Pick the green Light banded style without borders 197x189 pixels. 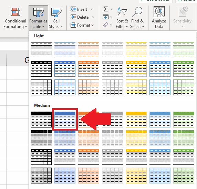pyautogui.click(x=184, y=50)
